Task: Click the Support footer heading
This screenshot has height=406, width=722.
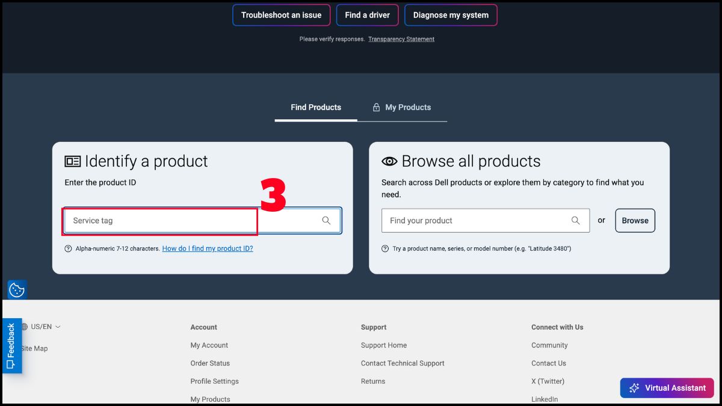Action: (374, 327)
